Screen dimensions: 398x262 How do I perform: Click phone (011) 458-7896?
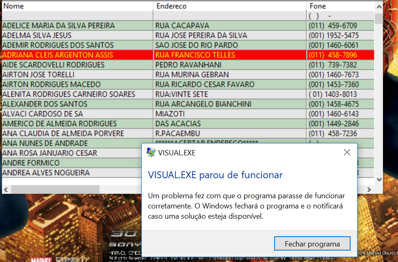(x=333, y=55)
